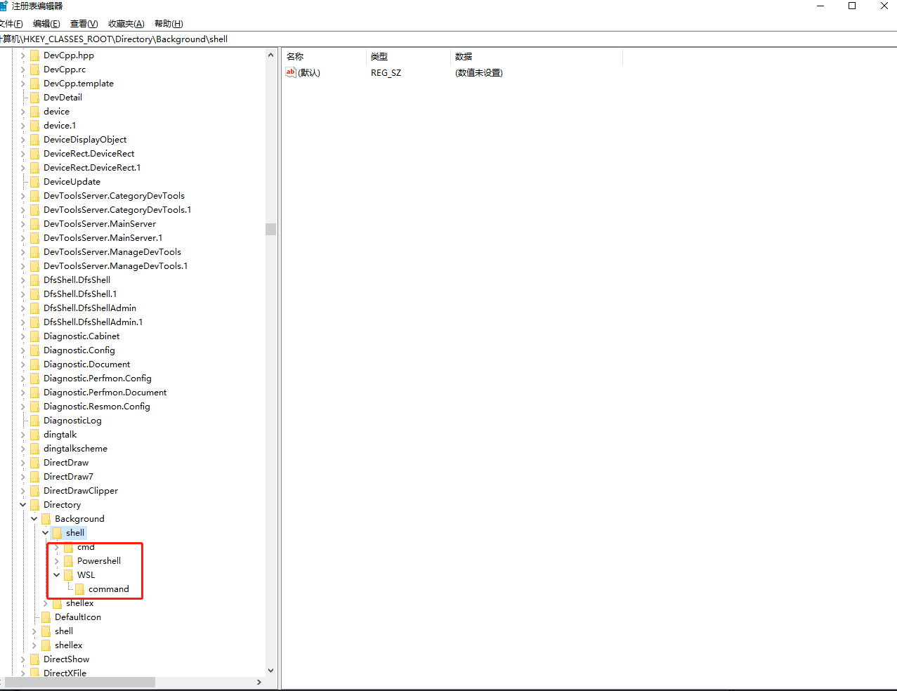Click the ab string icon of default value
The image size is (897, 691).
click(291, 72)
